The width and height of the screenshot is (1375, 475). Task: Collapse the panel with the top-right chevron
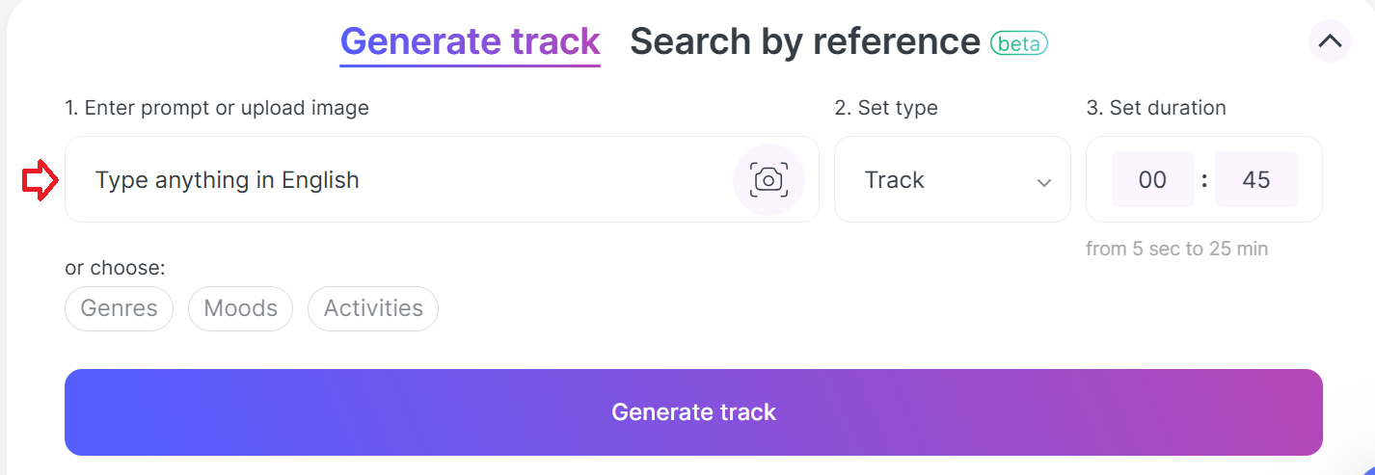(x=1330, y=41)
